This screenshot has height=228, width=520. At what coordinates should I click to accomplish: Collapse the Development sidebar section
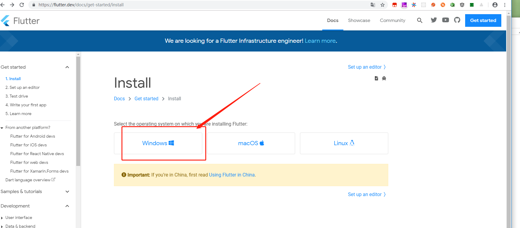[x=67, y=206]
